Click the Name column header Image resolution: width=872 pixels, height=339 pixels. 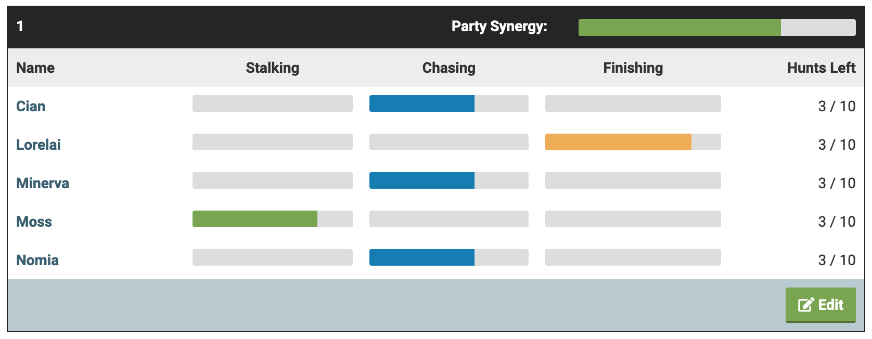(35, 68)
